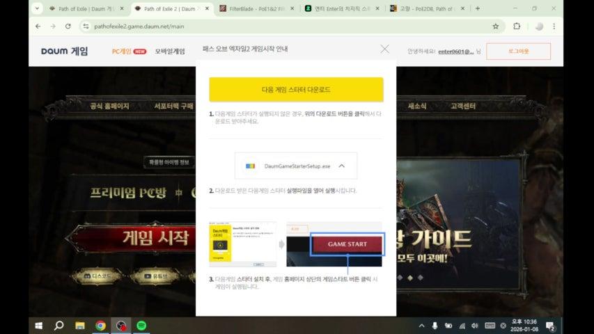Open the dark round taskbar app icon
The image size is (594, 334).
pyautogui.click(x=121, y=326)
